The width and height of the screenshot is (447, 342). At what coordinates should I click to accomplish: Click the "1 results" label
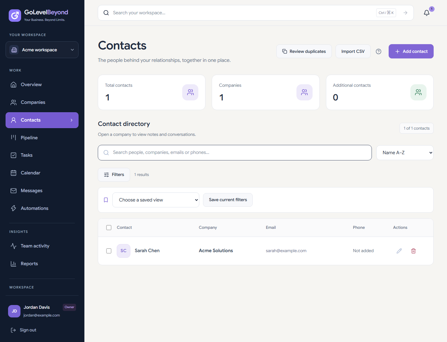click(x=142, y=175)
